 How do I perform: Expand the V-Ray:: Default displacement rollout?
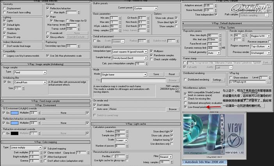(x=227, y=23)
